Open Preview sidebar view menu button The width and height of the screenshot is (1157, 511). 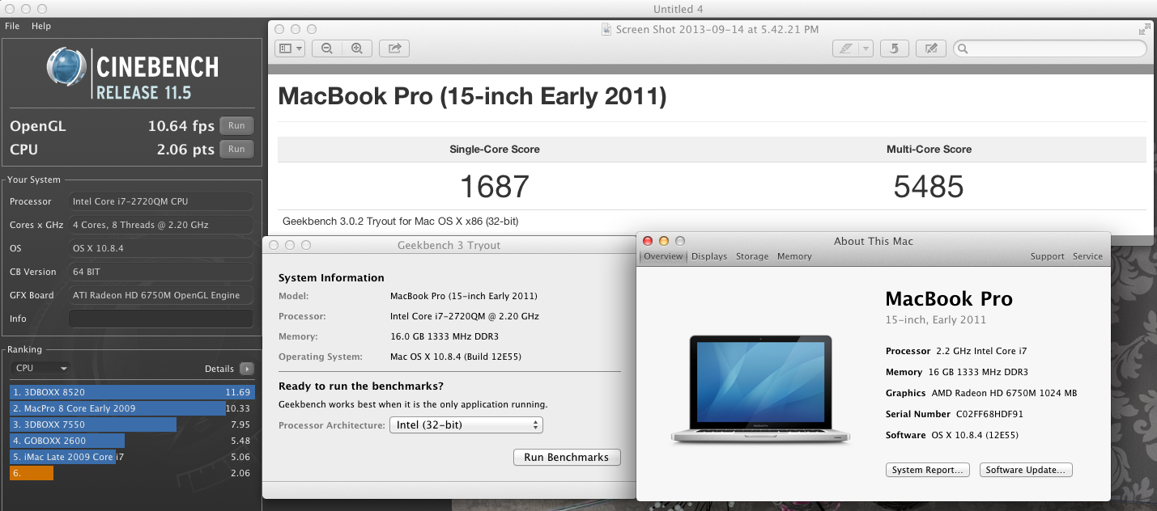click(289, 49)
